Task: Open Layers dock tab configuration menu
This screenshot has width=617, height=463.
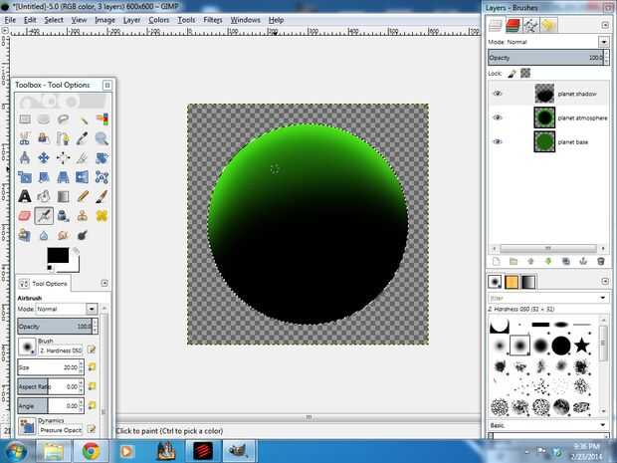Action: 605,25
